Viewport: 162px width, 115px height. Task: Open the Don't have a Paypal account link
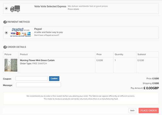(47, 35)
